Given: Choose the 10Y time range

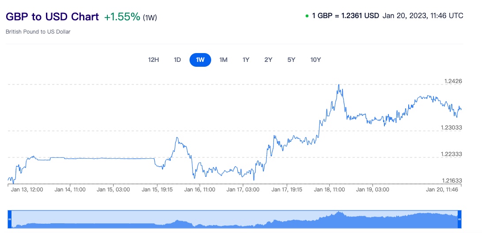Looking at the screenshot, I should tap(315, 60).
